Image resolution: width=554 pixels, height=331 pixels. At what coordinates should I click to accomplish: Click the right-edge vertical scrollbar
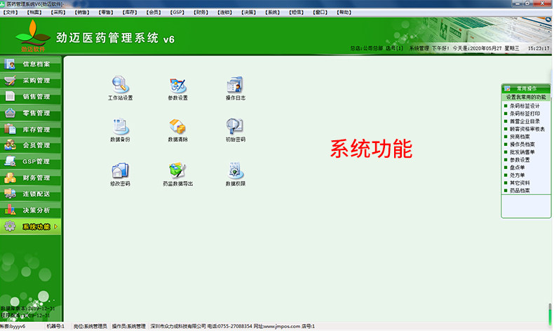coord(550,313)
